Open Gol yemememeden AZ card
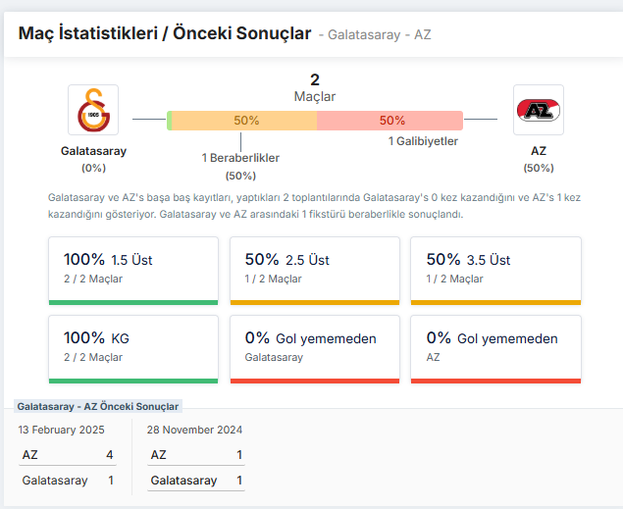The height and width of the screenshot is (509, 623). pos(495,349)
